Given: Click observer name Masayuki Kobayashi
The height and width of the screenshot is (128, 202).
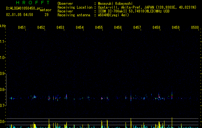Looking at the screenshot, I should click(x=115, y=4).
